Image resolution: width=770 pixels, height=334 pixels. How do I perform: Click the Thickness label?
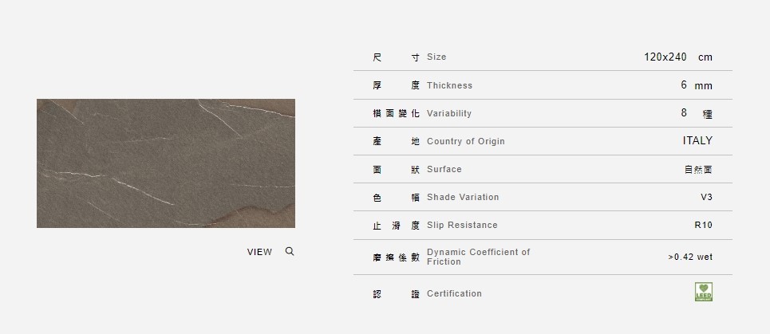(449, 85)
